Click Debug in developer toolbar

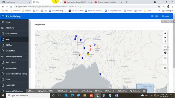[99, 91]
